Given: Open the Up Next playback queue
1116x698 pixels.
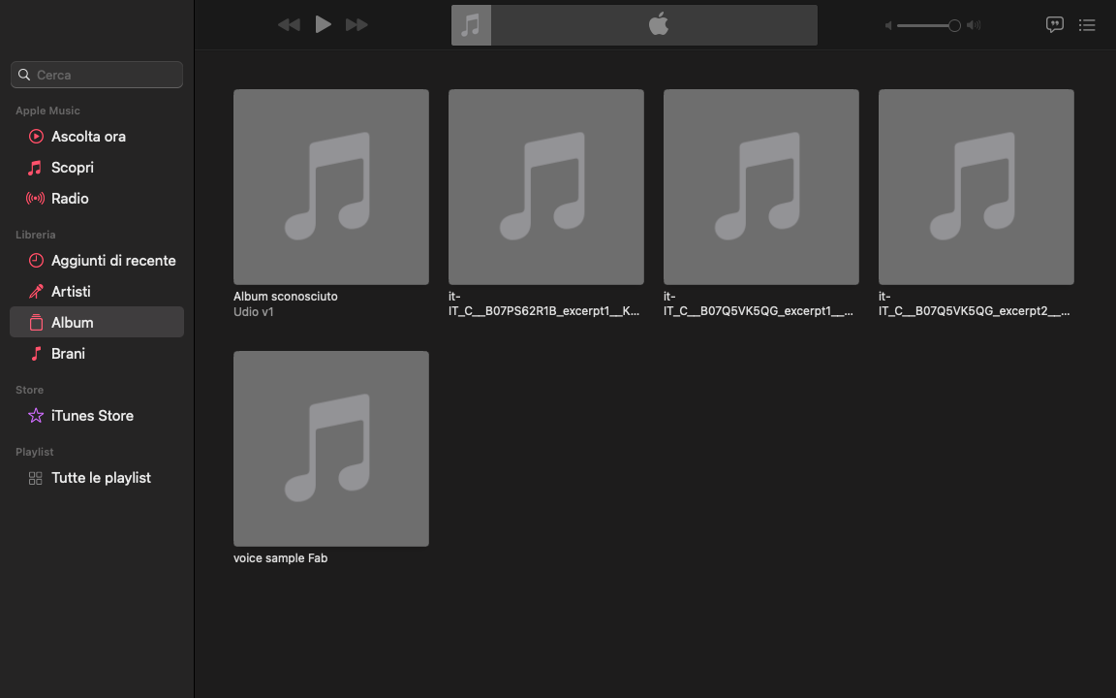Looking at the screenshot, I should [1087, 24].
